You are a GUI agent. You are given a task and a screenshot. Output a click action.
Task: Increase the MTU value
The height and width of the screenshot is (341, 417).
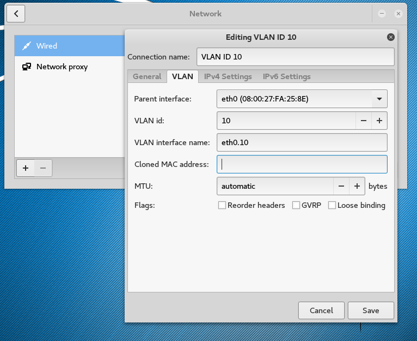point(357,186)
